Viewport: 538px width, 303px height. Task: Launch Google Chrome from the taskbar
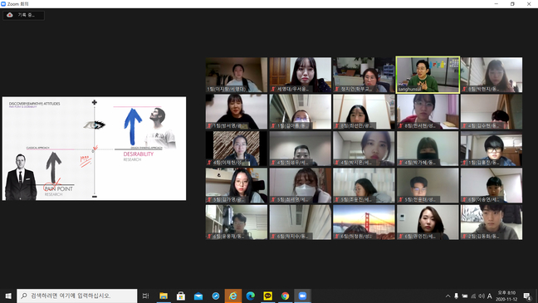285,296
